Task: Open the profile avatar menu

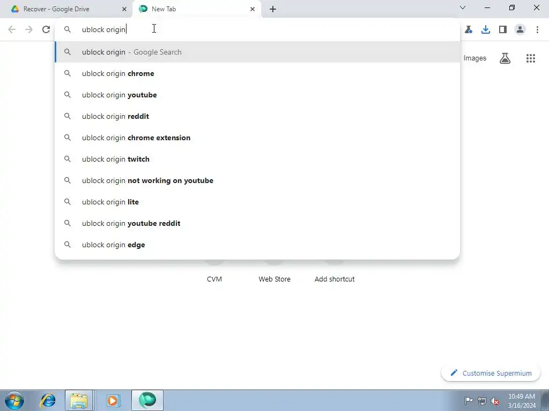Action: click(520, 29)
